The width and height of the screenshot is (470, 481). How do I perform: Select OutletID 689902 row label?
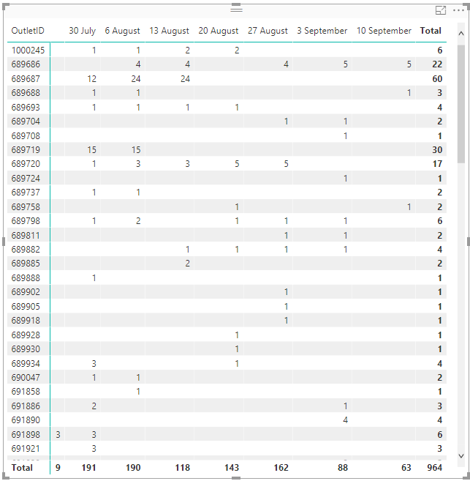[26, 291]
